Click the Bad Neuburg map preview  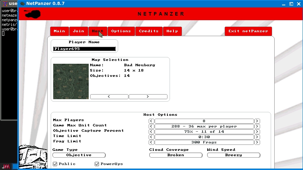point(71,81)
